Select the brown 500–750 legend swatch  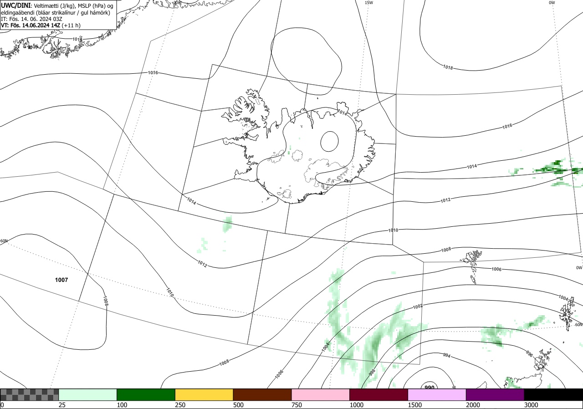click(262, 394)
